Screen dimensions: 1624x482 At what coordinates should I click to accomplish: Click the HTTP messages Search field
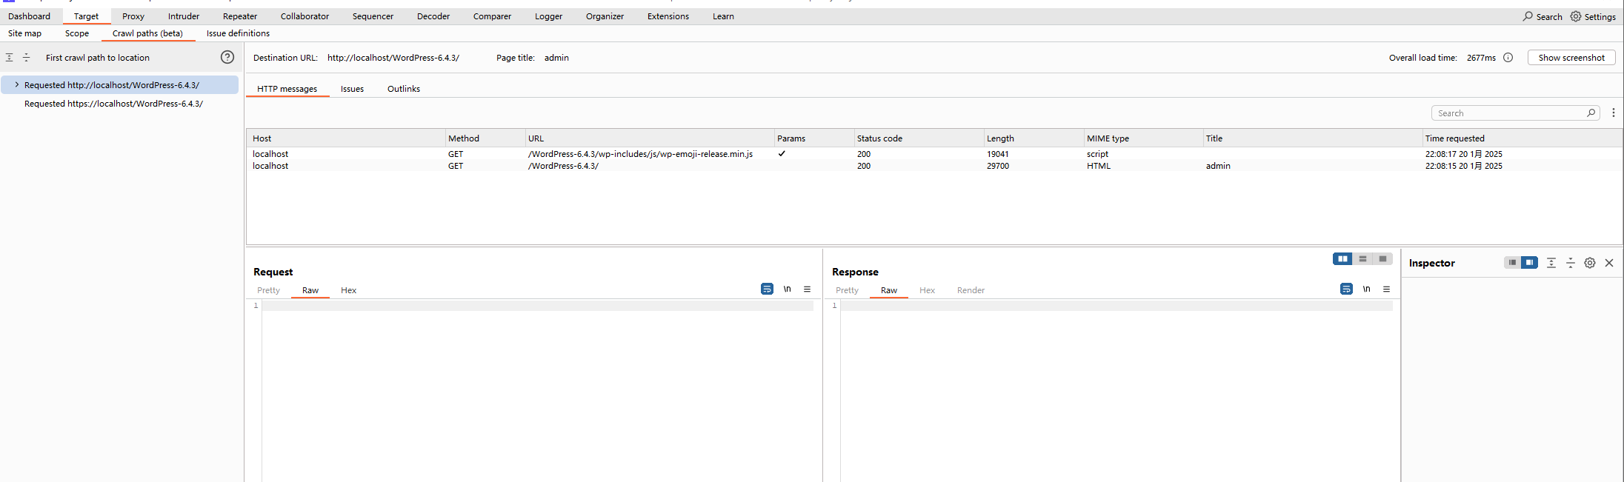tap(1508, 113)
